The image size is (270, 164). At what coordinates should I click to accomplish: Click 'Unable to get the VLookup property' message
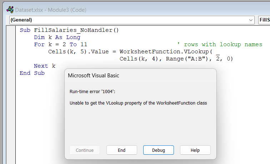click(138, 103)
